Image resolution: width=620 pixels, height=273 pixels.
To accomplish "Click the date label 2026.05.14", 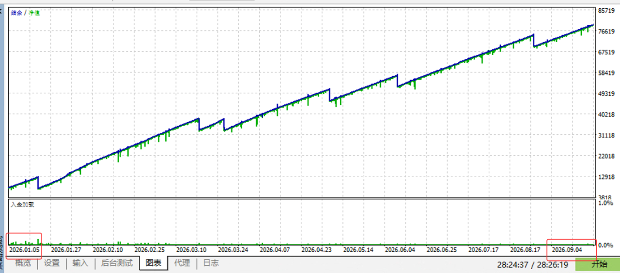I will [x=358, y=250].
